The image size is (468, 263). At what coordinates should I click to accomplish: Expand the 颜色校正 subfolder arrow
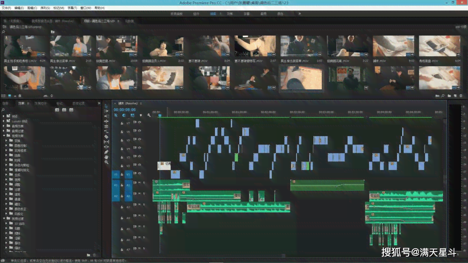pos(6,209)
